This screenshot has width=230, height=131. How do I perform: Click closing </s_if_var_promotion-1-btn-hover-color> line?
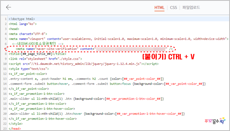click(x=43, y=119)
